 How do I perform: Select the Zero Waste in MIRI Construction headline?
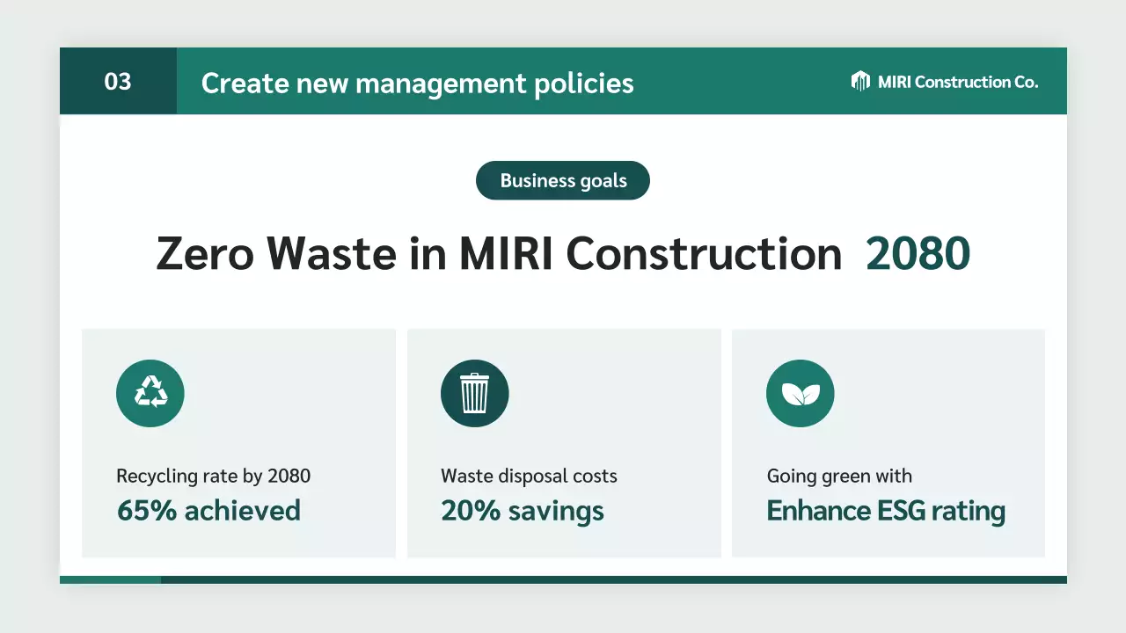pyautogui.click(x=499, y=254)
